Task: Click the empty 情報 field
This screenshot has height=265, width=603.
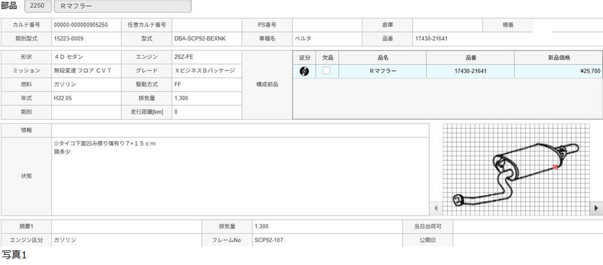Action: pos(240,130)
